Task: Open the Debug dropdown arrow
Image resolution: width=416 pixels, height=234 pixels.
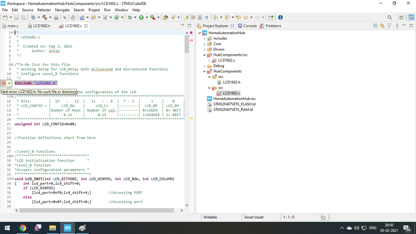Action: tap(135, 17)
